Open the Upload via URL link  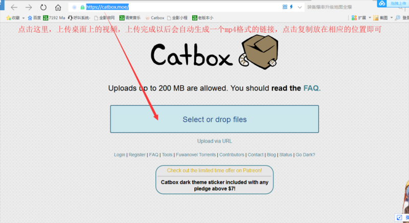click(214, 141)
